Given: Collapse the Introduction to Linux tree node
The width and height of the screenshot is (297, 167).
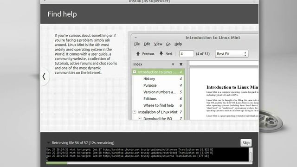Looking at the screenshot, I should (135, 72).
